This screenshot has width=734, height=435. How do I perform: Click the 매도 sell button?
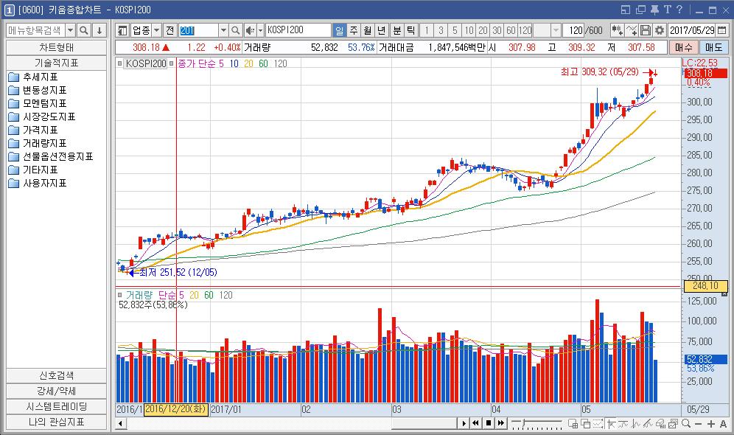(713, 46)
